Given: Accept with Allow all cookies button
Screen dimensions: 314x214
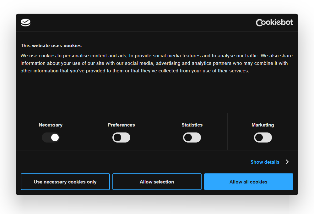Looking at the screenshot, I should pos(249,182).
